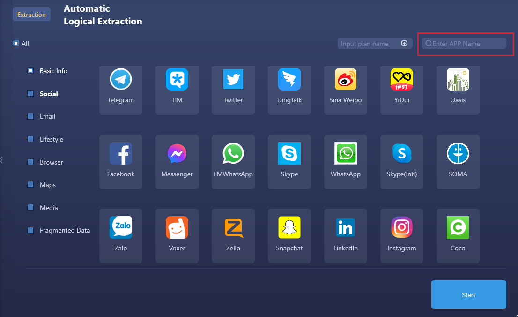Click the Zalo app icon

121,228
